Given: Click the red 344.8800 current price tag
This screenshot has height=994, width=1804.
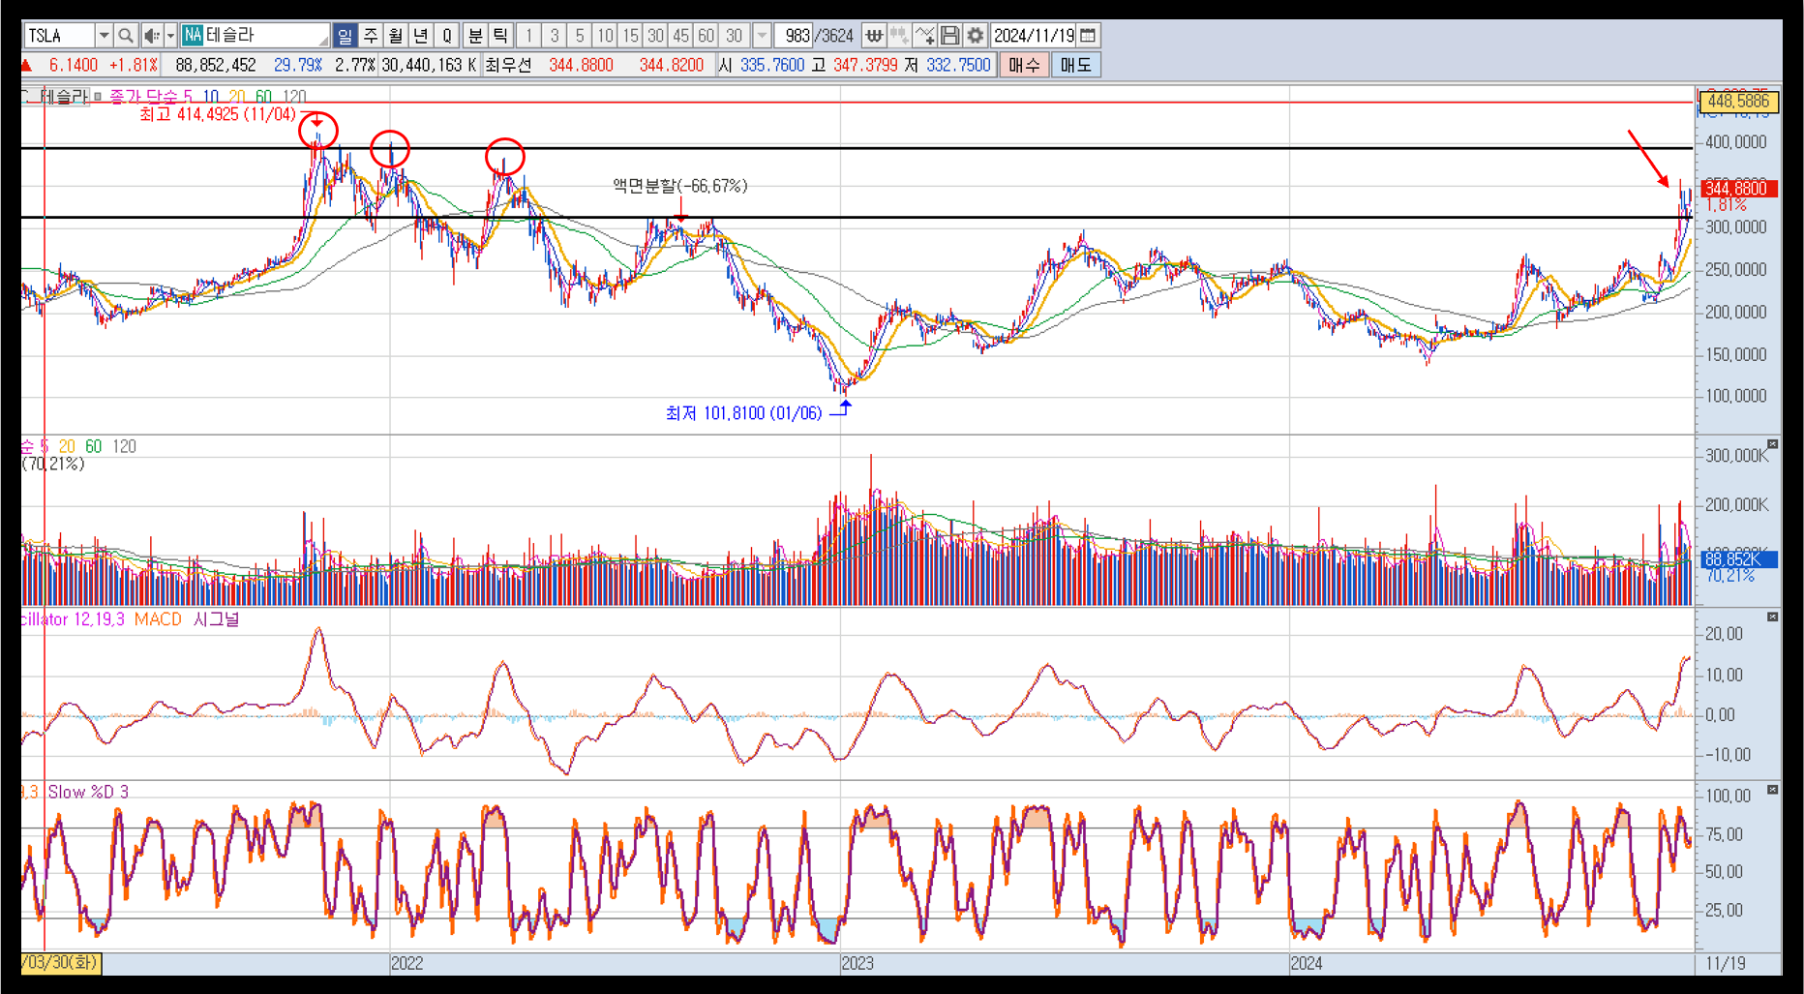Looking at the screenshot, I should click(1737, 188).
